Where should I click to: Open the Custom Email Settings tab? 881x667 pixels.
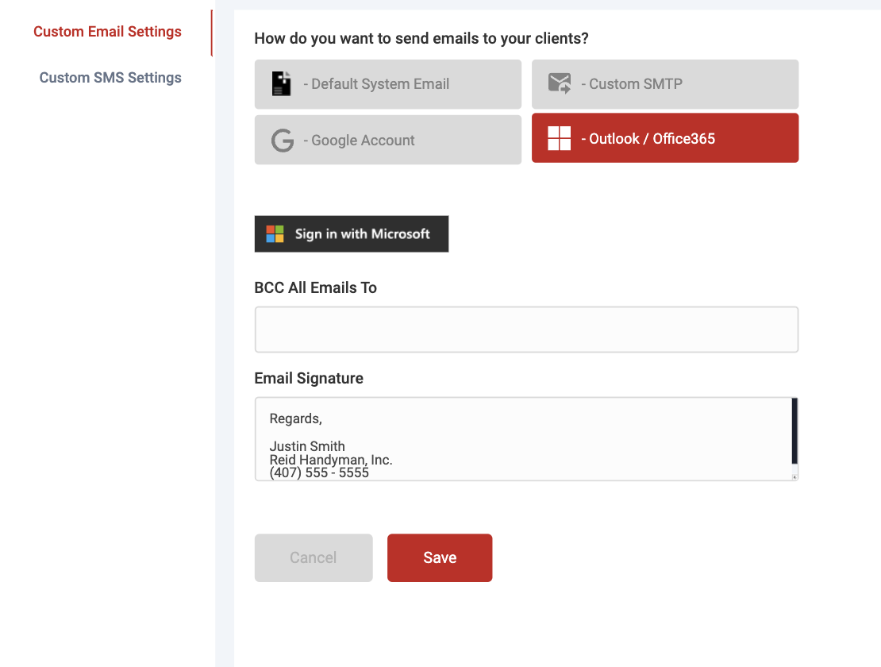107,32
